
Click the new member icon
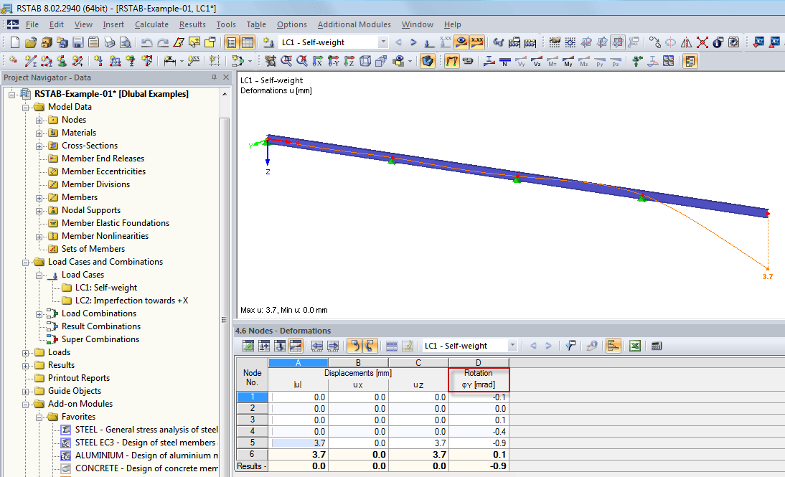(31, 61)
